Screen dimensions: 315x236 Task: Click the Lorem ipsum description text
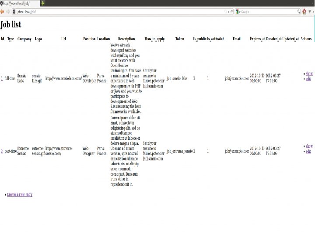click(126, 151)
